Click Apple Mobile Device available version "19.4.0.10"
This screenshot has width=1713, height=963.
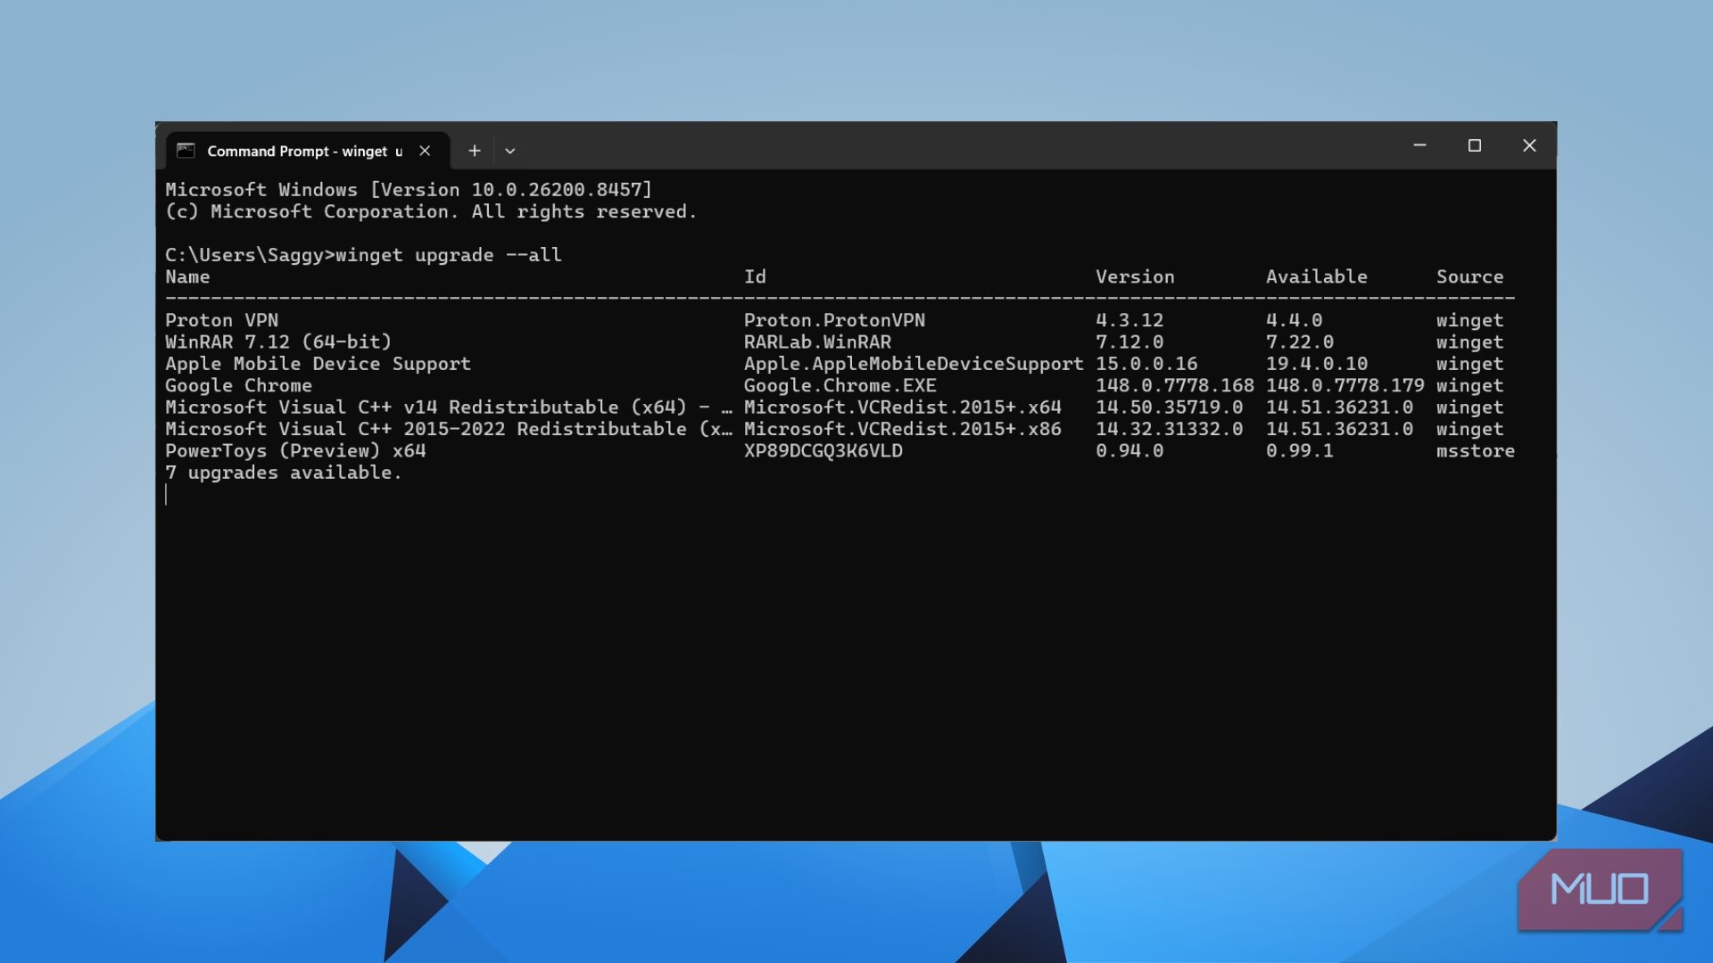point(1317,364)
